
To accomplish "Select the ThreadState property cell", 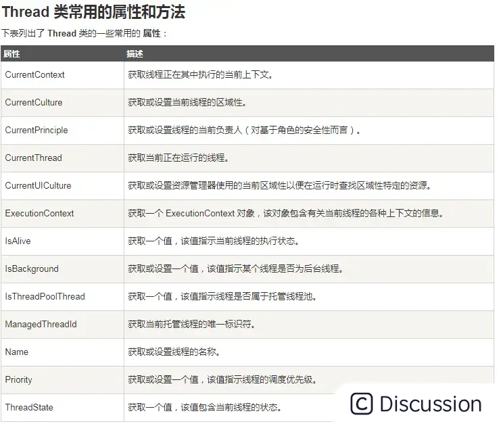I will tap(62, 408).
